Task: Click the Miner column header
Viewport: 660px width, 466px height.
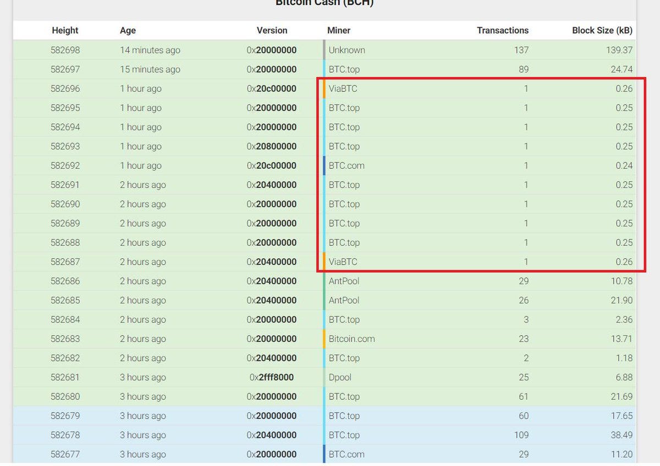Action: tap(339, 30)
